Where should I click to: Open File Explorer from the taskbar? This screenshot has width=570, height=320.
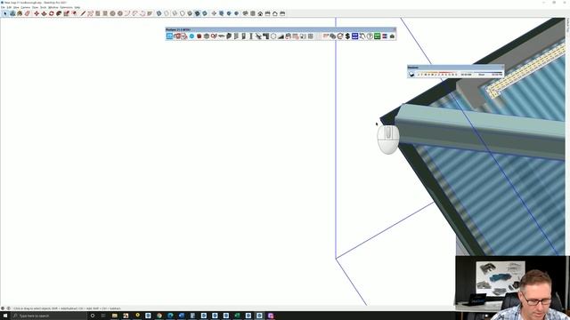[115, 316]
